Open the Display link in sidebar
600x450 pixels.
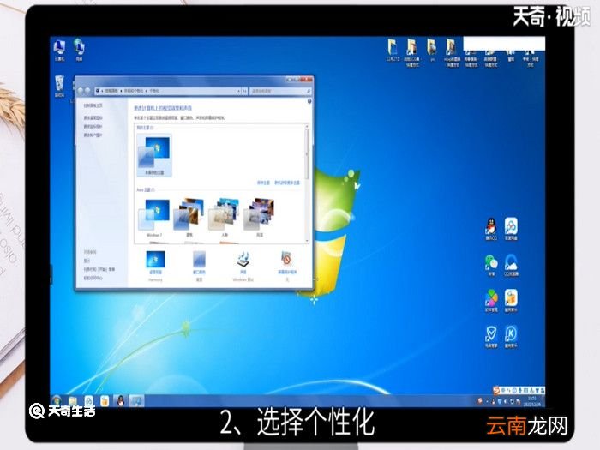click(x=87, y=261)
